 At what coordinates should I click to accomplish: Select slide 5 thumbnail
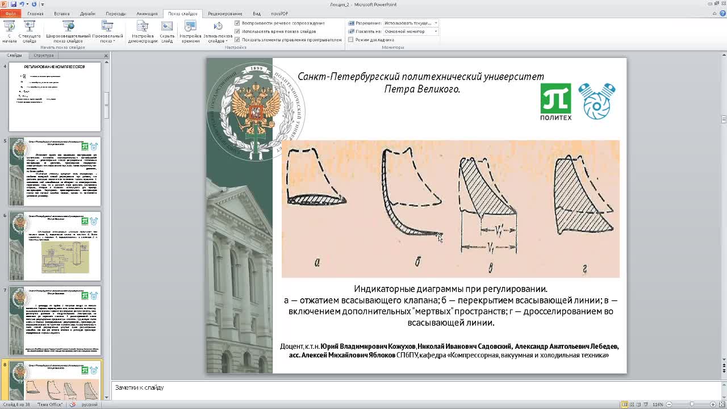[x=55, y=172]
